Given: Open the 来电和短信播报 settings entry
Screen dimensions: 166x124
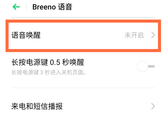Looking at the screenshot, I should (x=37, y=106).
